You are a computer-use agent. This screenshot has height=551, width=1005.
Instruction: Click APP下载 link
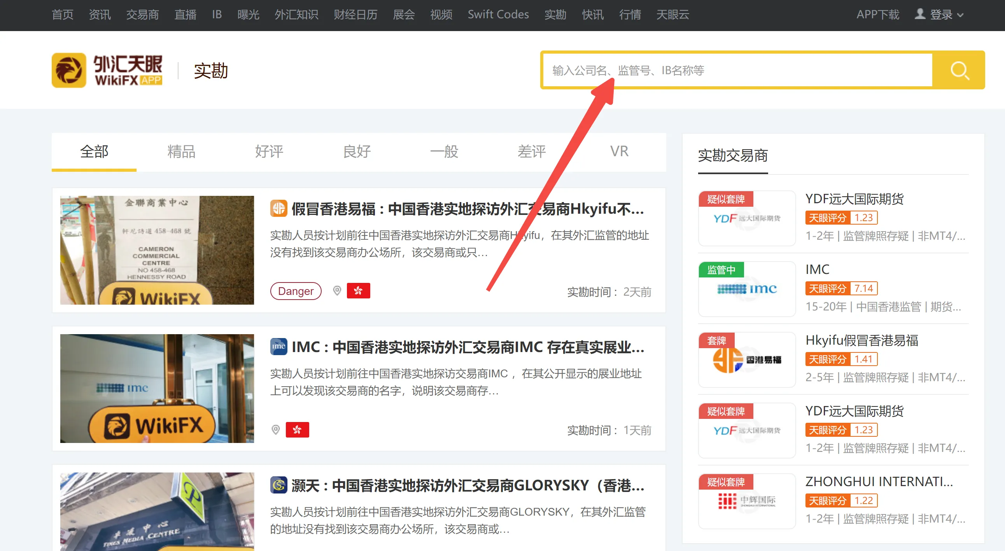878,14
